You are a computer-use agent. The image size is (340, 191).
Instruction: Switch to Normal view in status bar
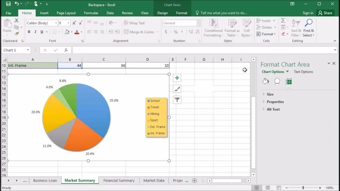click(x=257, y=188)
